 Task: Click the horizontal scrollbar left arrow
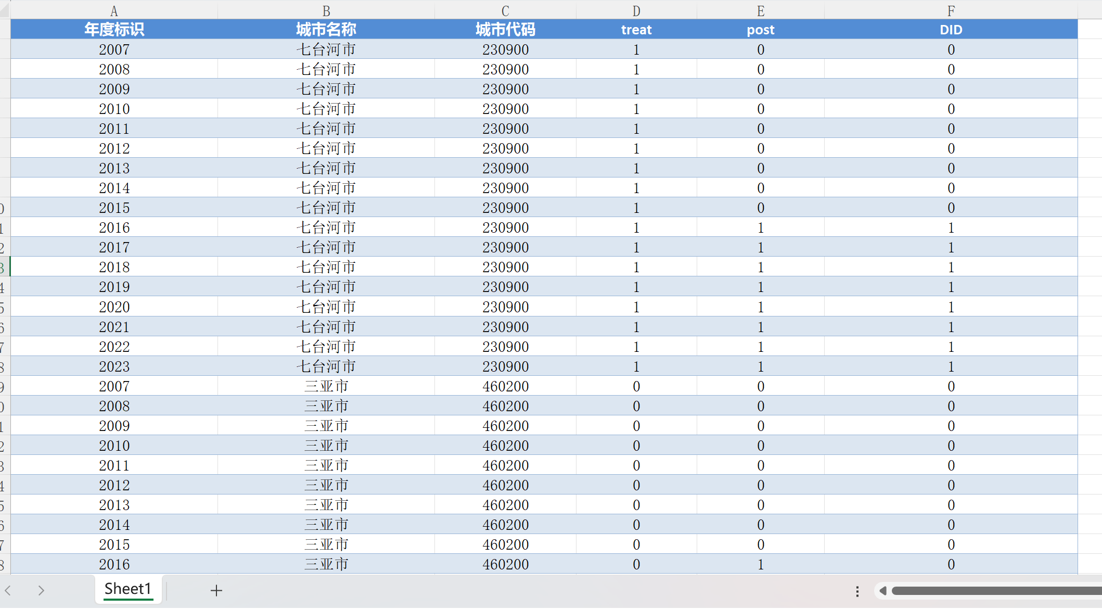pos(883,591)
